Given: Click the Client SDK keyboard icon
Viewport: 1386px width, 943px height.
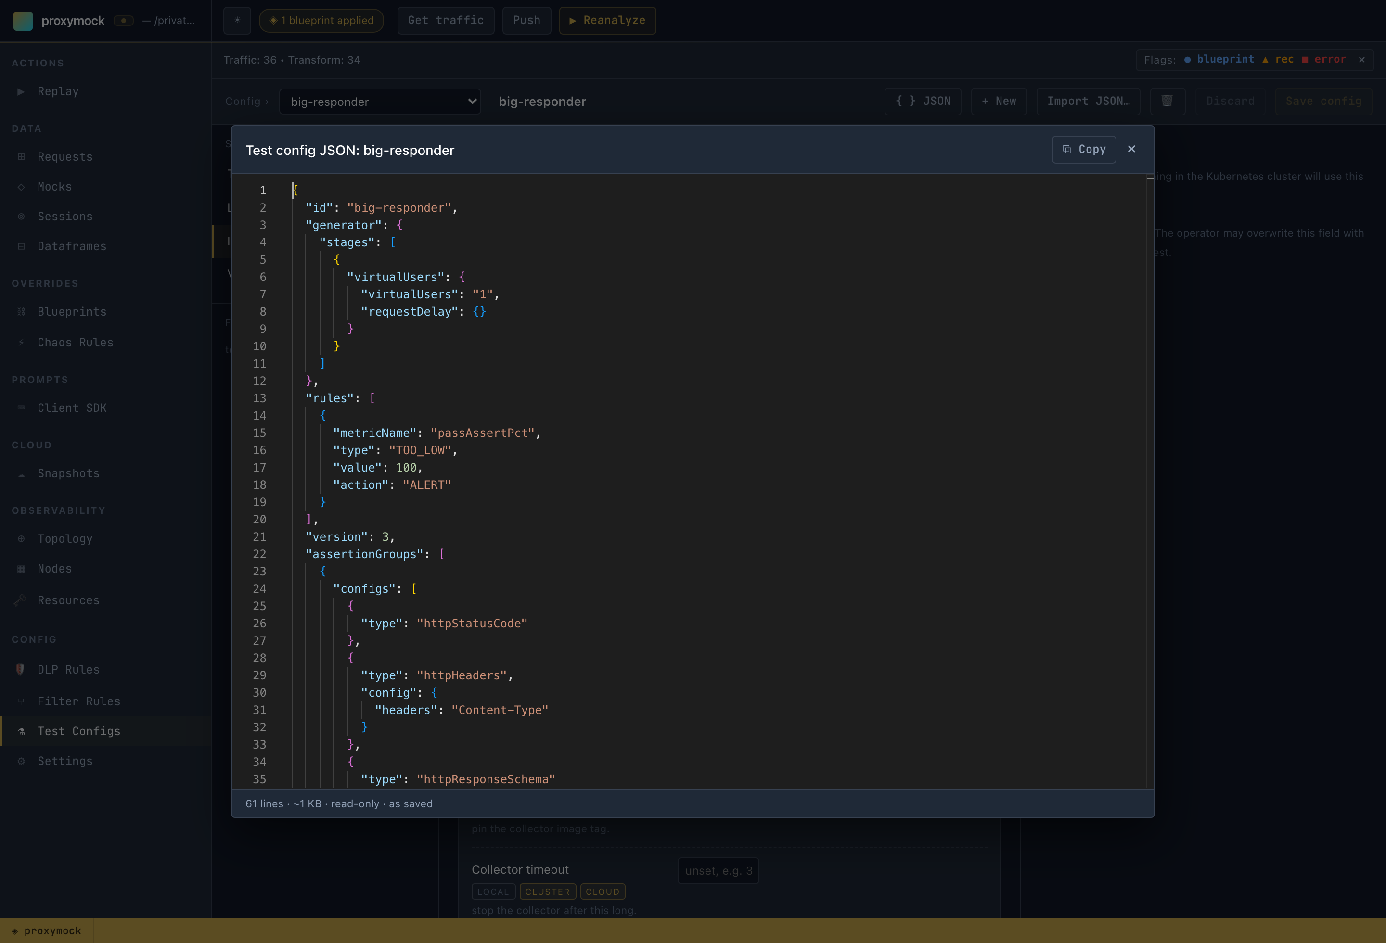Looking at the screenshot, I should [21, 408].
